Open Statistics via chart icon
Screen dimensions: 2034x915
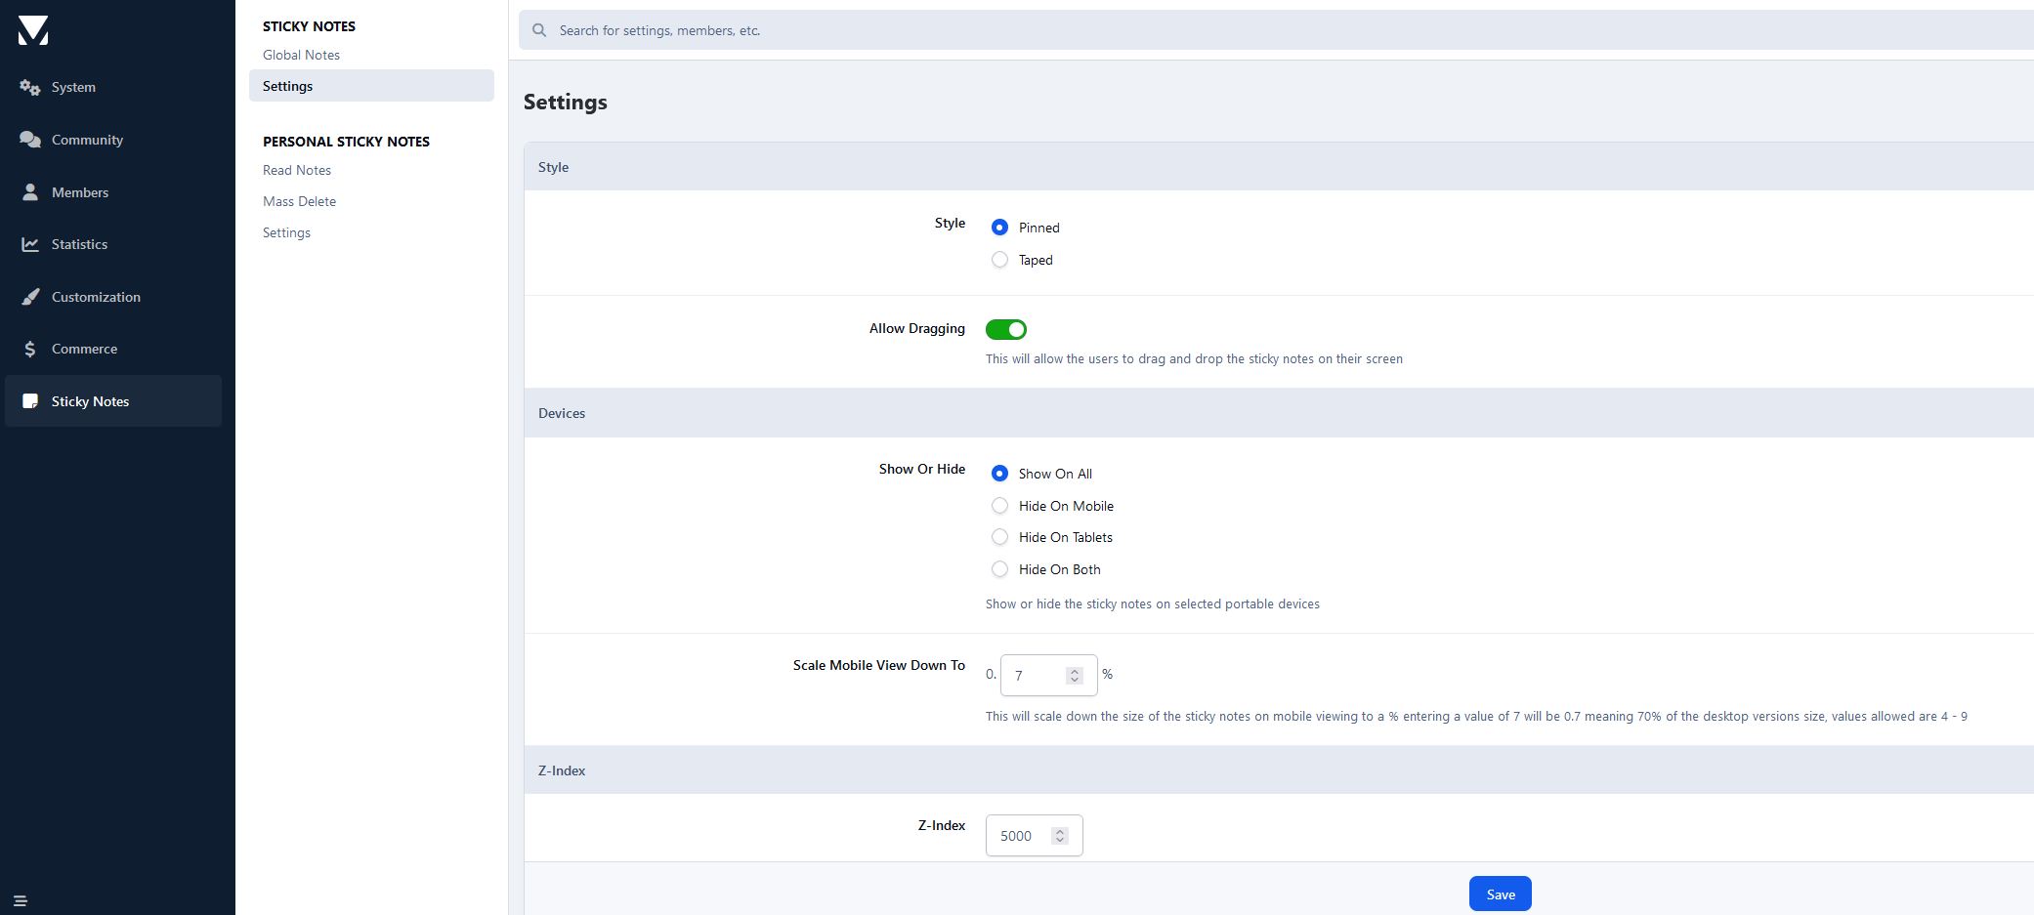(30, 244)
